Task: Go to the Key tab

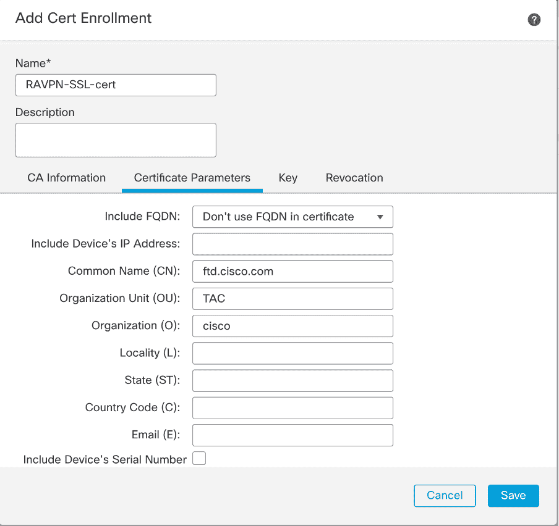Action: (x=288, y=178)
